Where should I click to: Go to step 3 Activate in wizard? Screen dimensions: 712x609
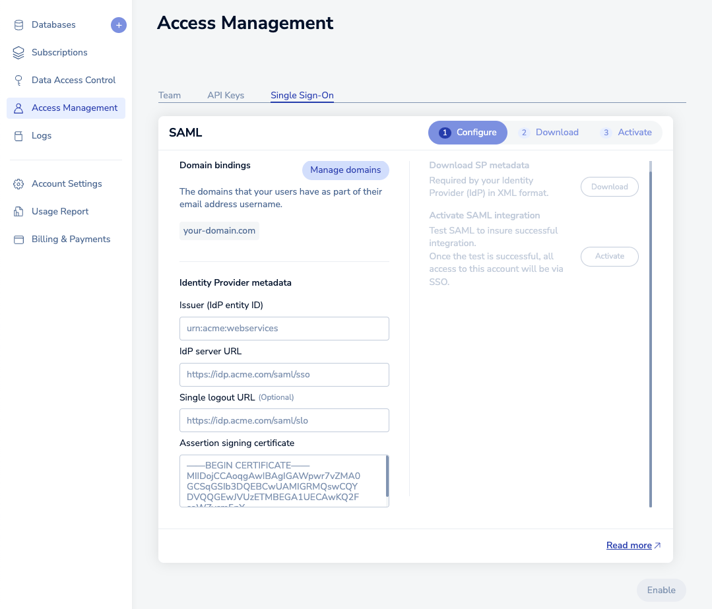pyautogui.click(x=627, y=132)
